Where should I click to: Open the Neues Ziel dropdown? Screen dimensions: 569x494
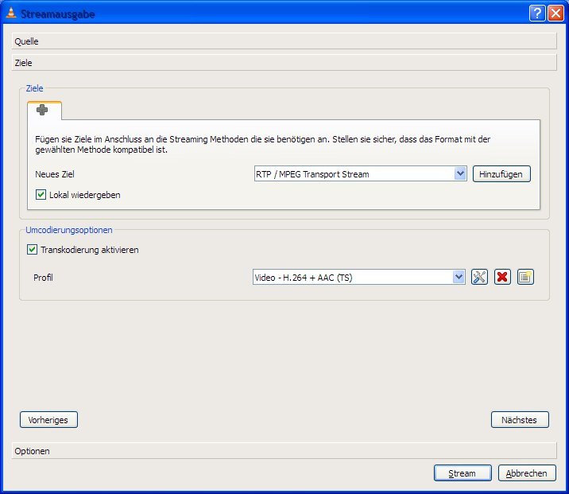(x=360, y=174)
